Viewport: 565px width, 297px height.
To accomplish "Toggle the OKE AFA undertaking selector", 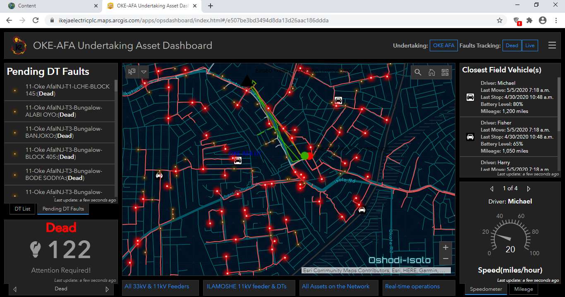I will tap(443, 46).
